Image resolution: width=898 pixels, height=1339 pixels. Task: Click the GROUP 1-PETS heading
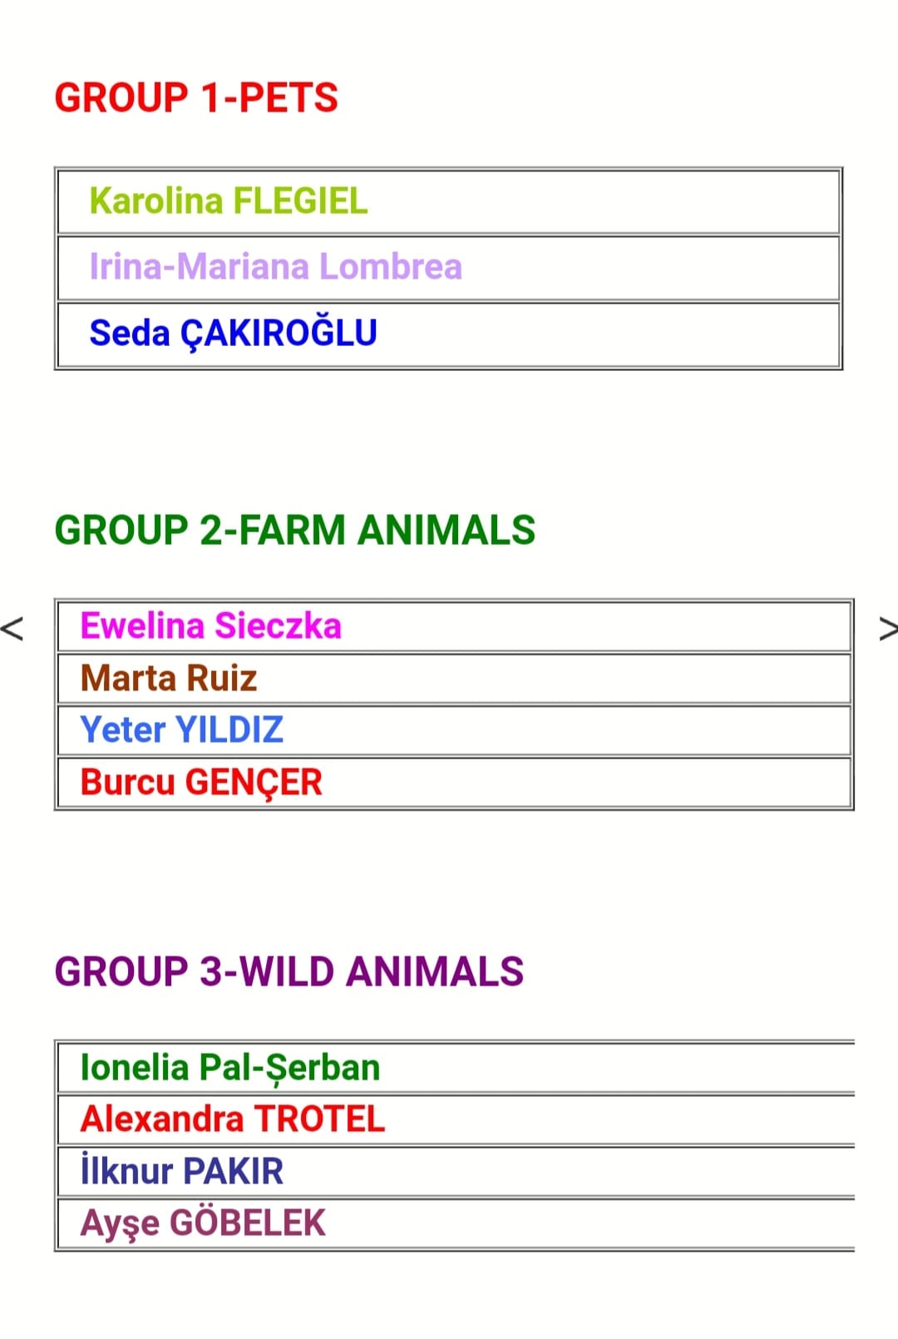196,98
